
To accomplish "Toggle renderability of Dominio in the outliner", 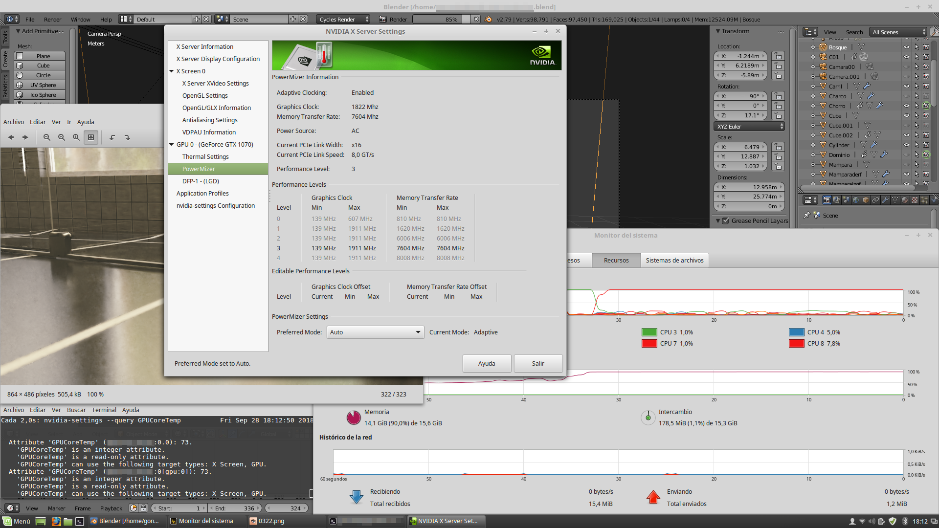I will [926, 155].
